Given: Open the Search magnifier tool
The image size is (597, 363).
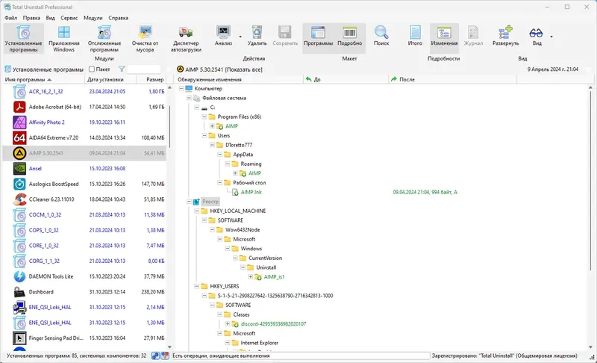Looking at the screenshot, I should (x=381, y=33).
